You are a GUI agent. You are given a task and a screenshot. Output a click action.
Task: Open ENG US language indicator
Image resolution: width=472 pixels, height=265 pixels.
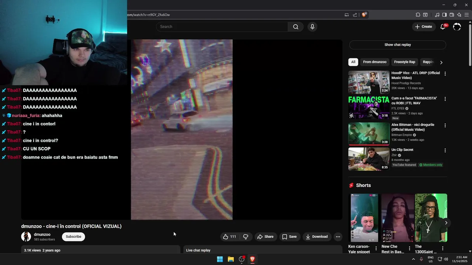click(431, 259)
